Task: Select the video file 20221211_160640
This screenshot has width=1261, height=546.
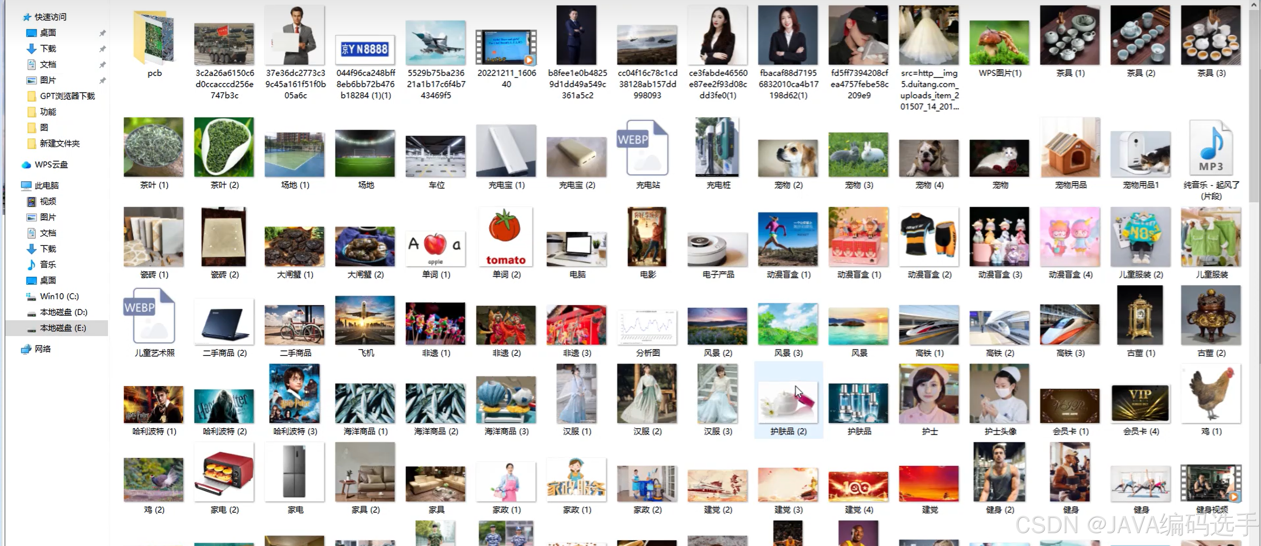Action: (506, 47)
